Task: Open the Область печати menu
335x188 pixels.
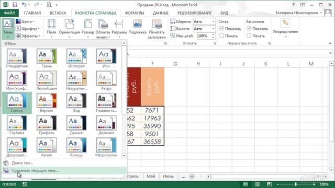Action: coord(103,29)
